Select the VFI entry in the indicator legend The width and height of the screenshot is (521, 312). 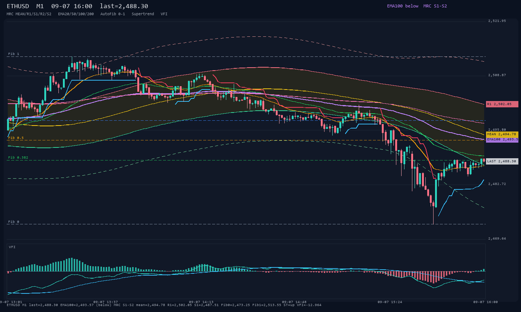pyautogui.click(x=164, y=14)
